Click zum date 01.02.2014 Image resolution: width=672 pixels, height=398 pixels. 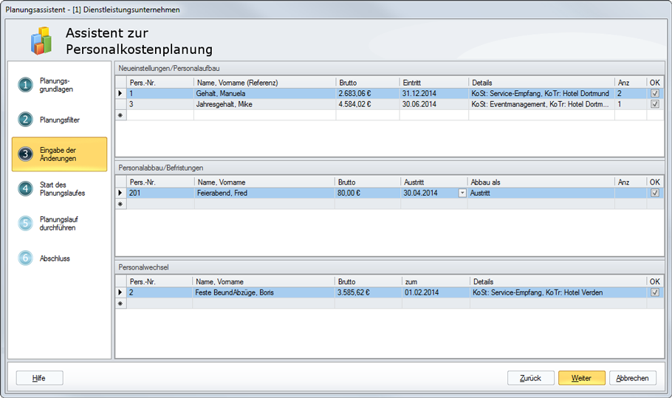pyautogui.click(x=436, y=292)
